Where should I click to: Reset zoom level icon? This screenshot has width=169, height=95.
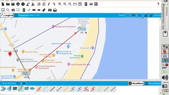point(65,4)
